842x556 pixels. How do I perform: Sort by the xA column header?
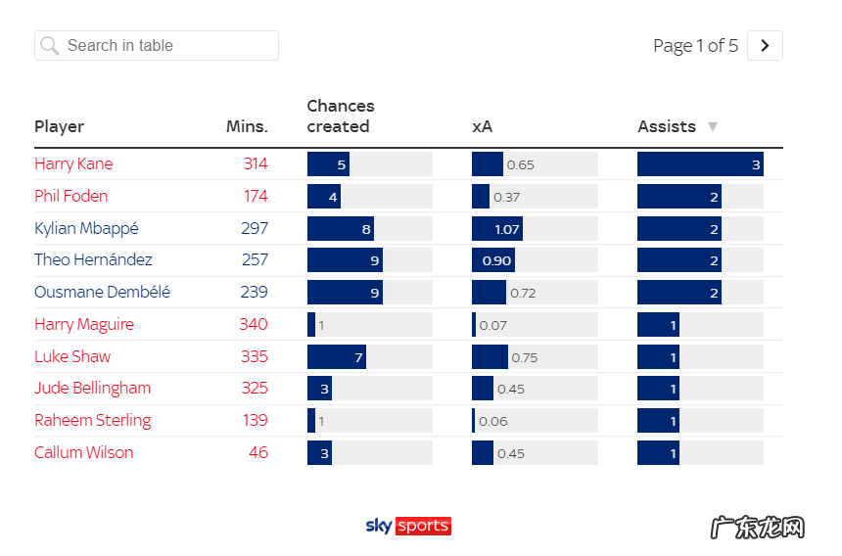[x=482, y=126]
